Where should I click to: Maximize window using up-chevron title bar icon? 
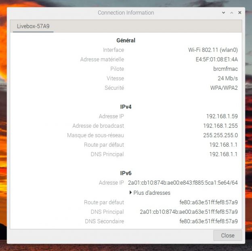click(x=232, y=13)
